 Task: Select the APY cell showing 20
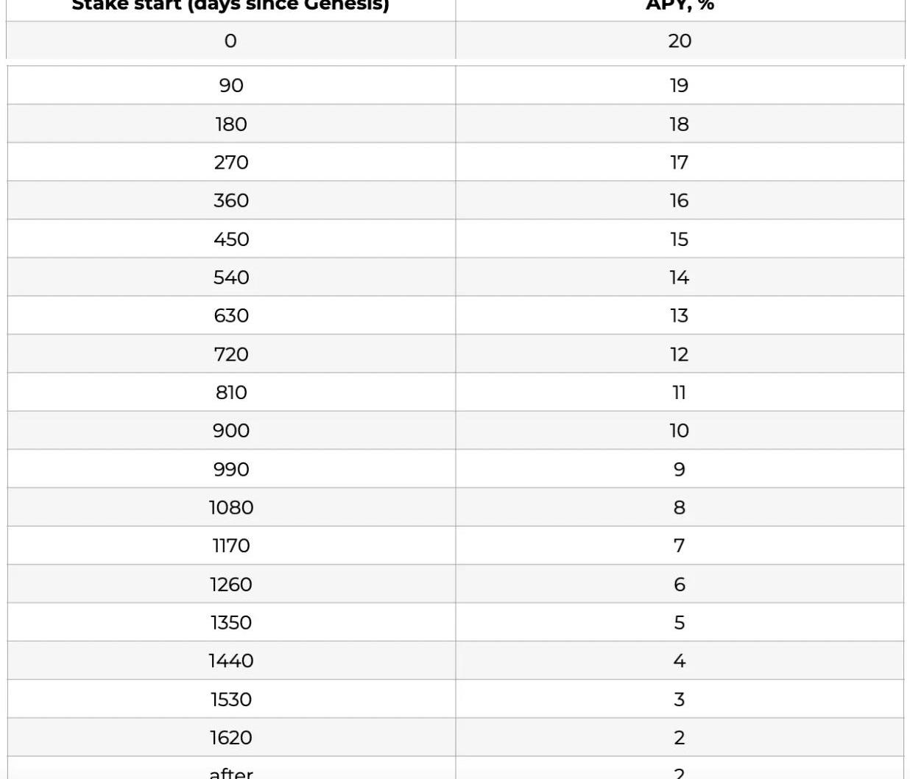point(680,40)
